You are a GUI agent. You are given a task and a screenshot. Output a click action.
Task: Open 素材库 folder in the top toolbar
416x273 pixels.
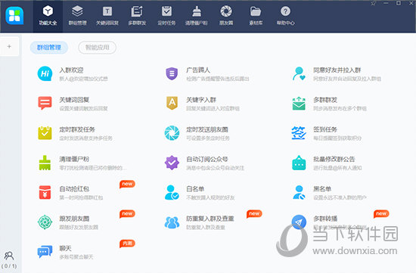pos(256,16)
